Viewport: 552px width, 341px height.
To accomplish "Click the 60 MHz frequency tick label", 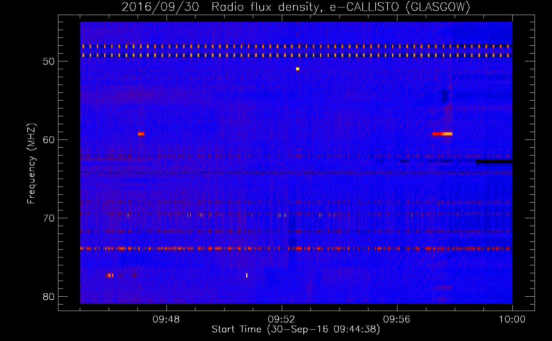I will 49,140.
